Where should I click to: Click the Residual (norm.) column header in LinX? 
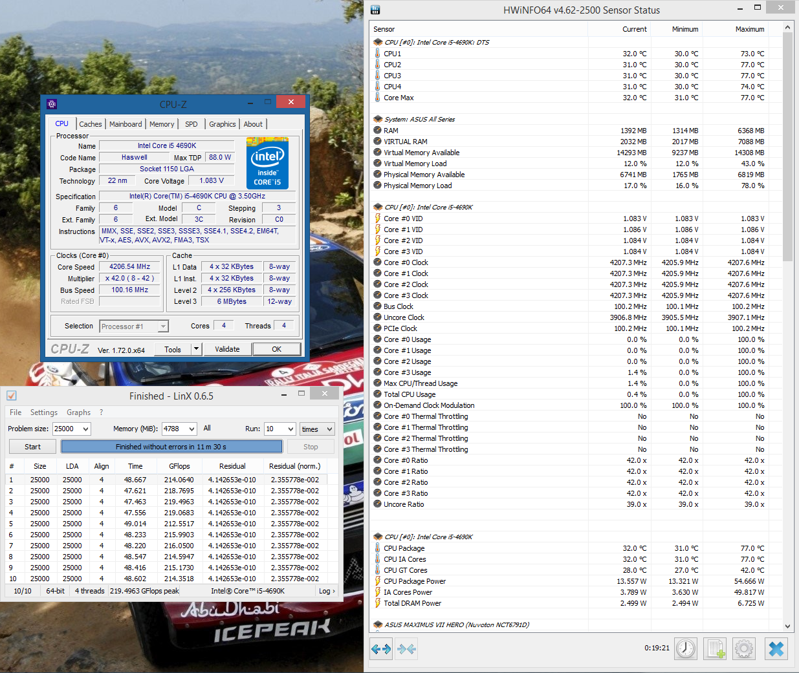tap(295, 466)
